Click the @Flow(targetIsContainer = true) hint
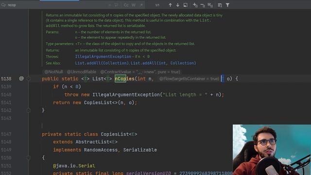The image size is (311, 175). [189, 79]
